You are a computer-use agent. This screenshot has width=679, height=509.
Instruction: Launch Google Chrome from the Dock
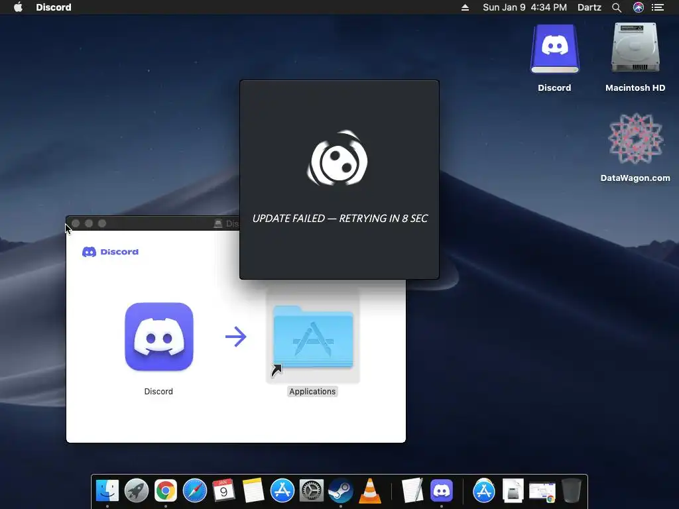[165, 491]
